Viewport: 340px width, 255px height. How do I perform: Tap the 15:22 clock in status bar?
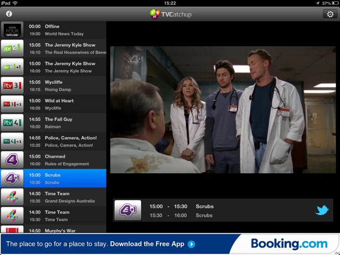point(170,3)
